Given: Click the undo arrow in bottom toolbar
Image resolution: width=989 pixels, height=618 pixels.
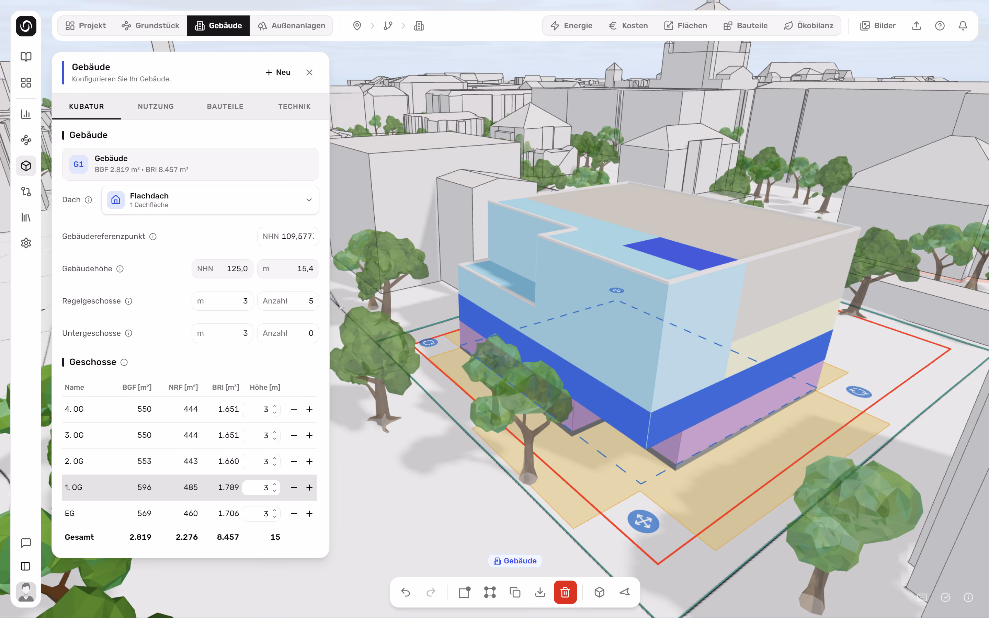Looking at the screenshot, I should coord(406,592).
